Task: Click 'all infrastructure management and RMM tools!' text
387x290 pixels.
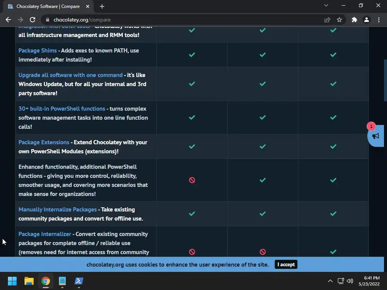Action: (x=79, y=35)
